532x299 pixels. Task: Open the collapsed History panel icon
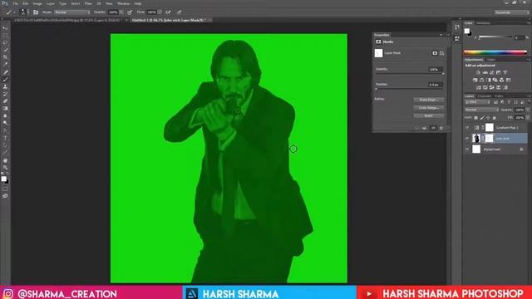click(456, 27)
